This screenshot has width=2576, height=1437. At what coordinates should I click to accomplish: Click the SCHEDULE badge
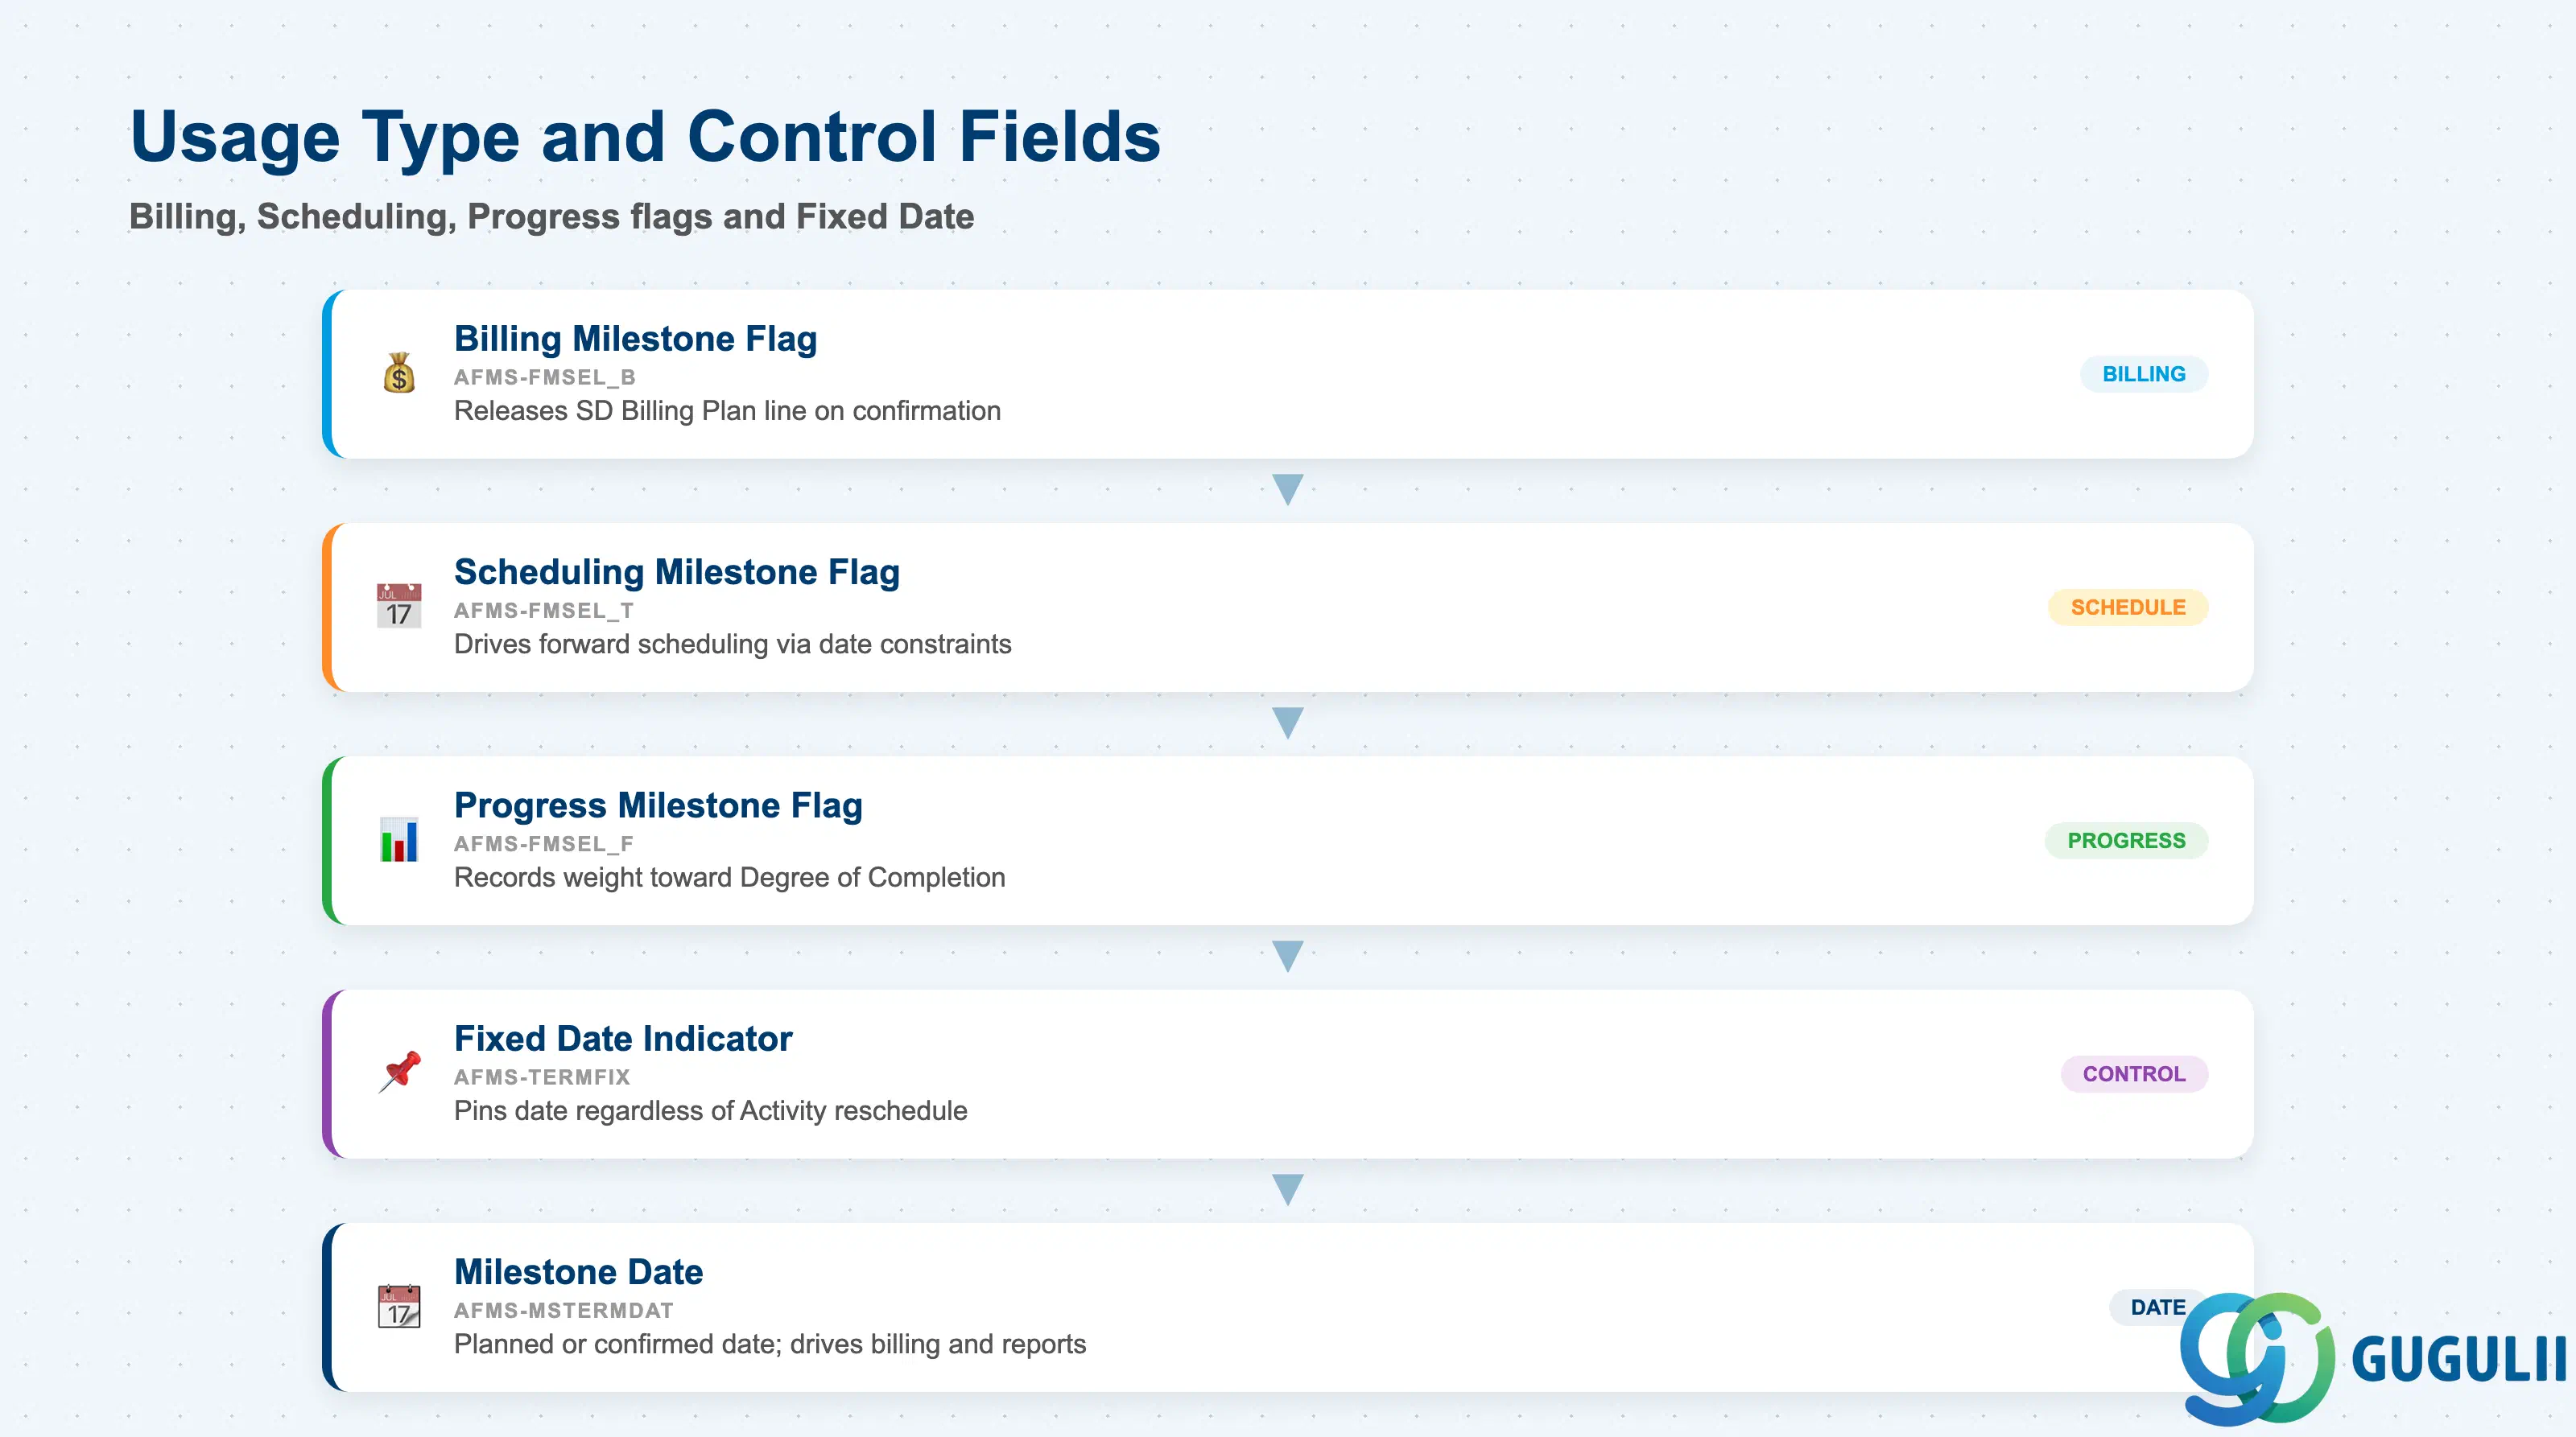2128,607
